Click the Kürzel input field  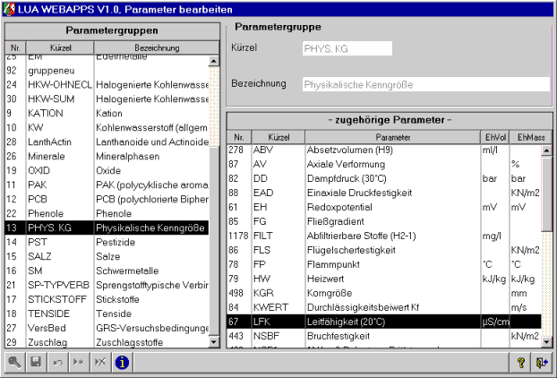(347, 48)
